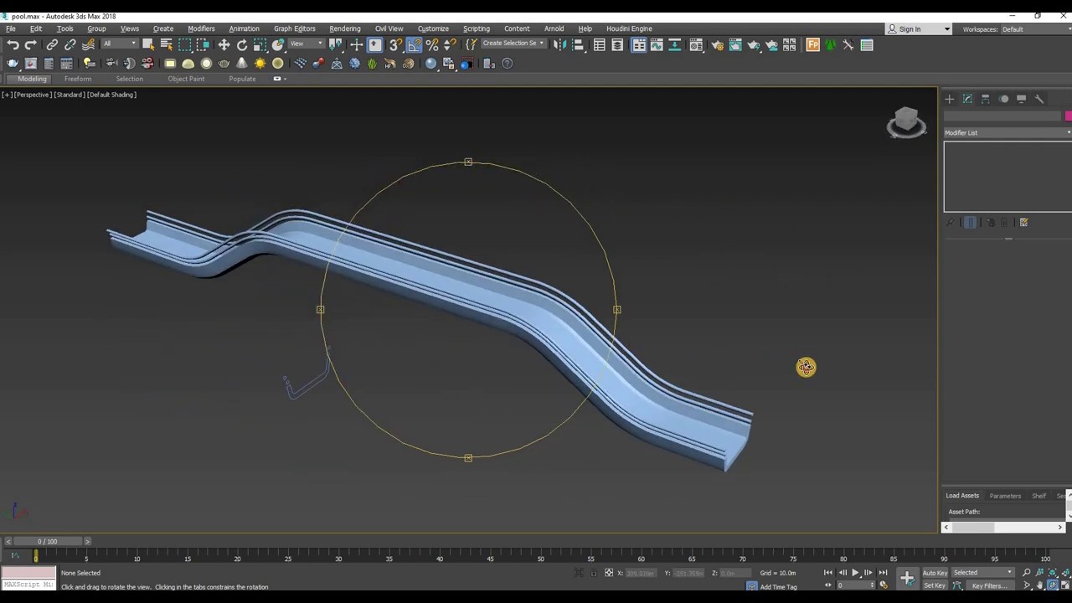Click the Asset Path horizontal scrollbar
Screen dimensions: 1072x603
point(1004,527)
